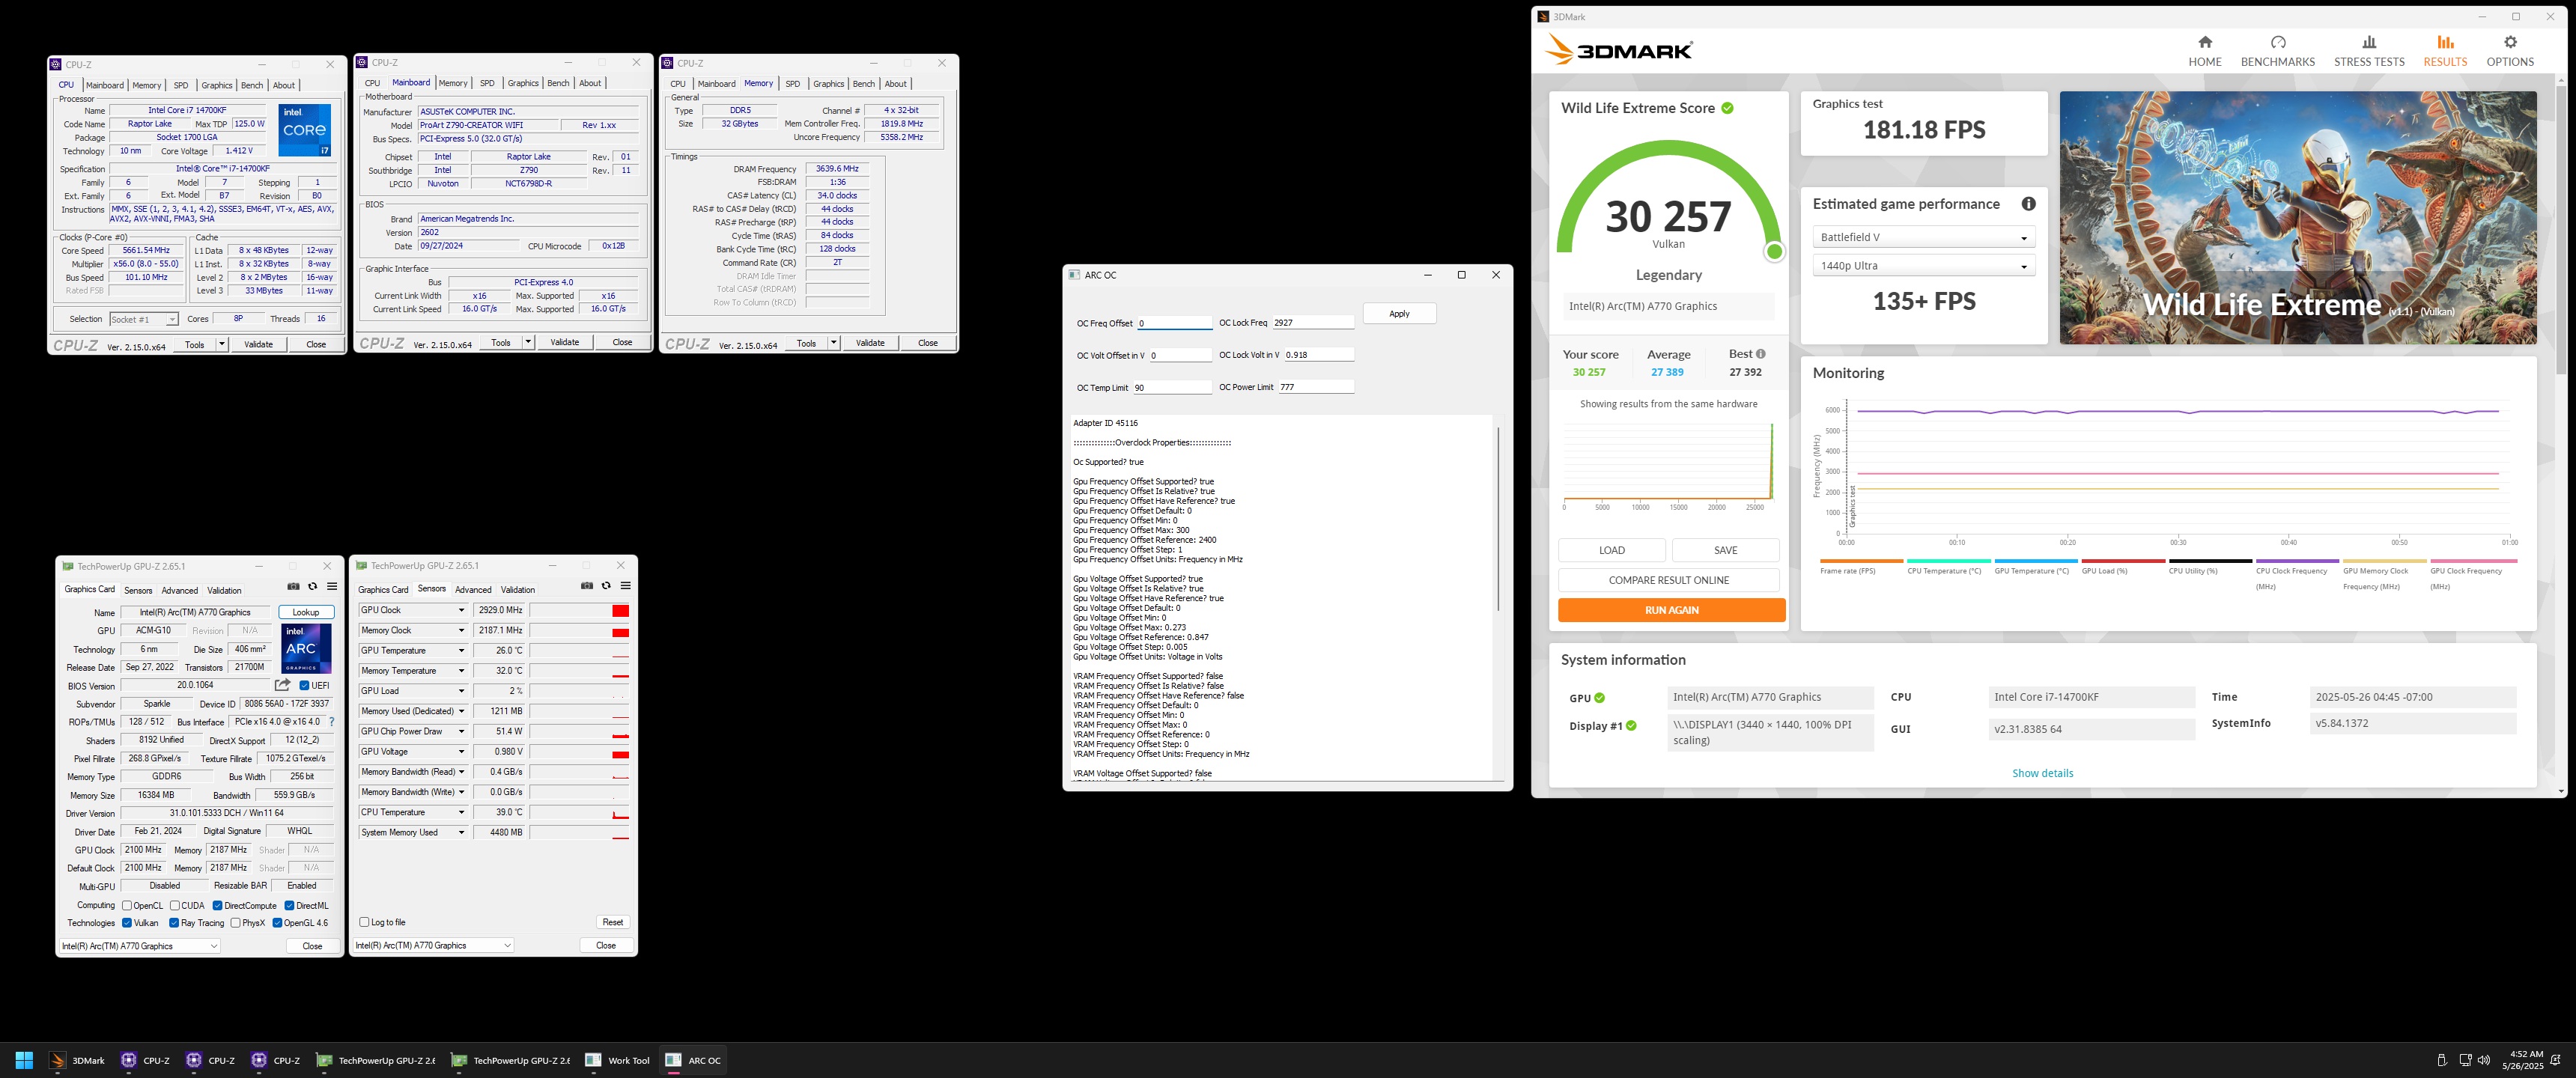Click RUN AGAIN button in 3DMark
This screenshot has height=1078, width=2576.
click(x=1671, y=610)
